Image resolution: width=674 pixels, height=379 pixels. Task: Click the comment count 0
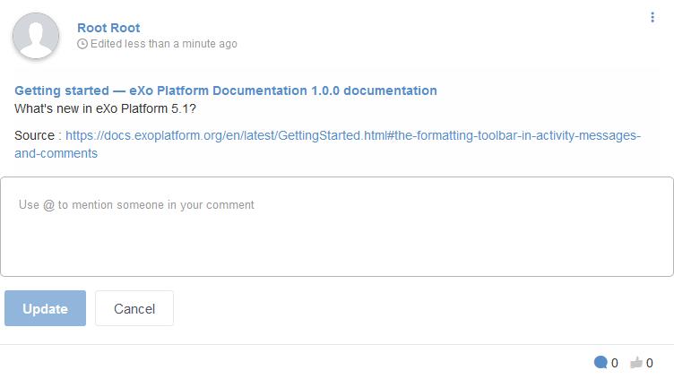(x=615, y=363)
